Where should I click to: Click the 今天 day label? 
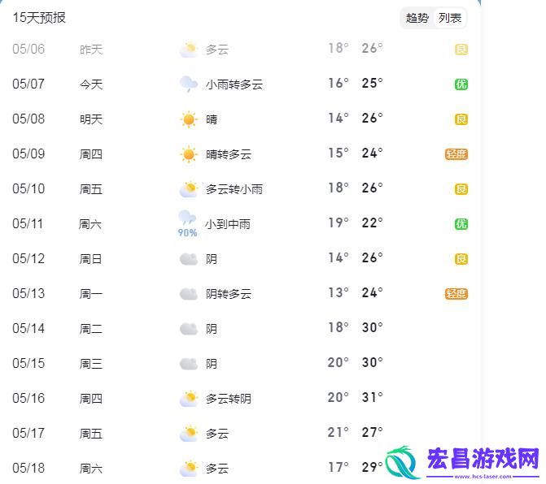91,84
